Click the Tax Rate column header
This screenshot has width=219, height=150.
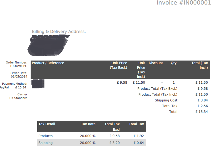tap(88, 124)
